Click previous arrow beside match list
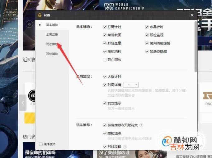This screenshot has width=212, height=158. pyautogui.click(x=23, y=103)
